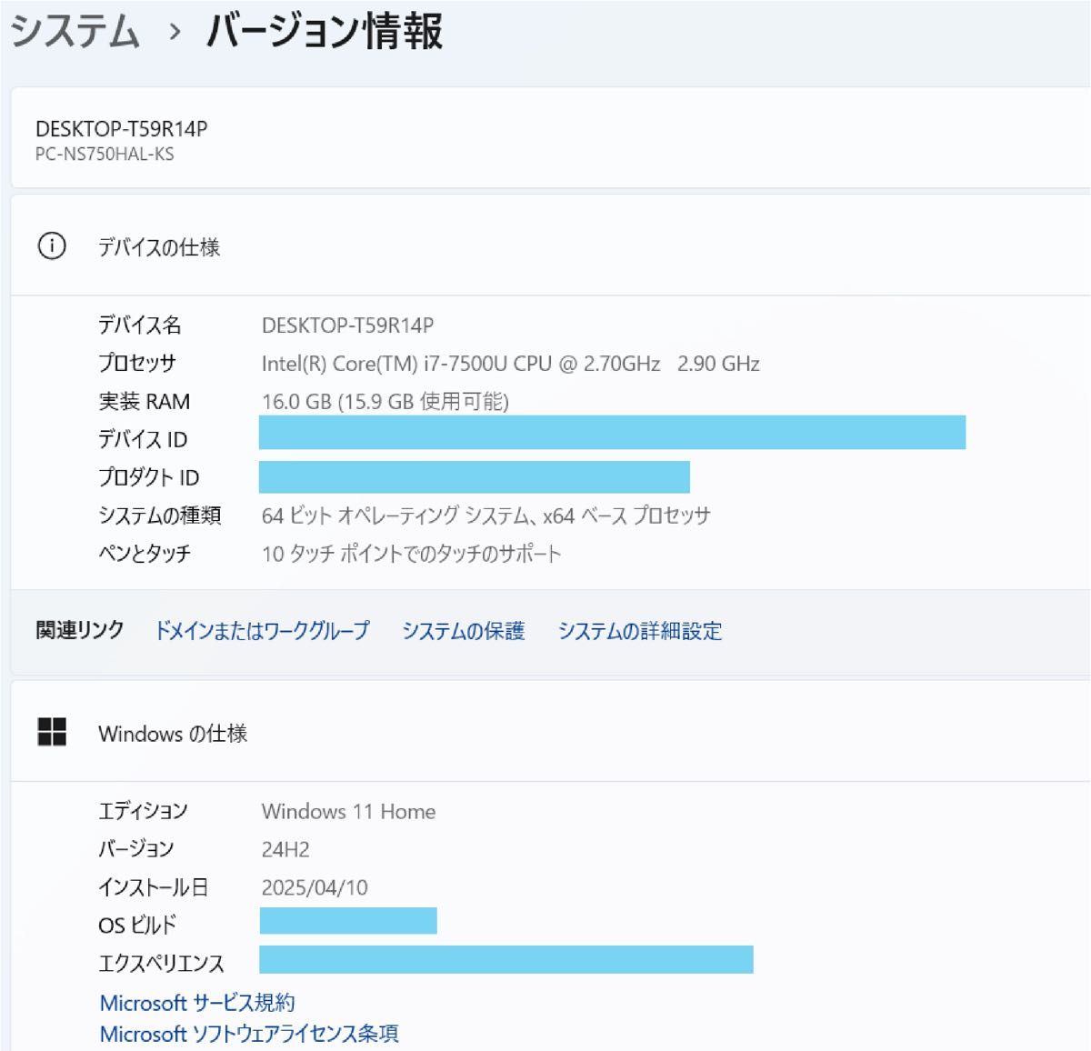Open Microsoft ソフトウェアライセンス条項 link
The image size is (1091, 1051).
click(249, 1035)
